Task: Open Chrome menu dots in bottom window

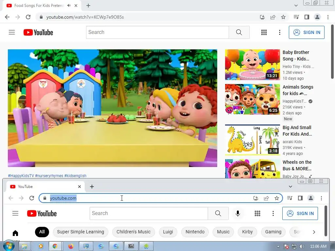Action: [321, 198]
